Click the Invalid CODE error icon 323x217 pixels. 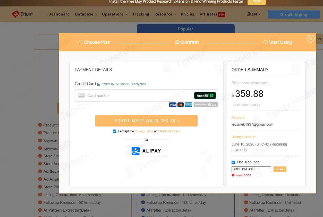click(x=233, y=175)
